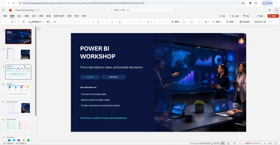Start 聽寫 dictation microphone
This screenshot has width=280, height=145.
230,22
